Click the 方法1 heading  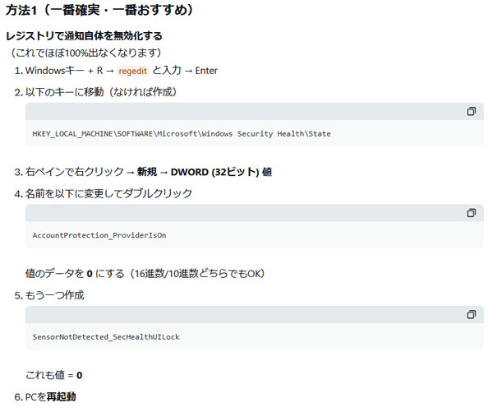[99, 11]
